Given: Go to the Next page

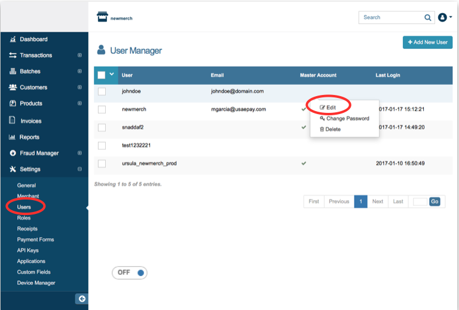Looking at the screenshot, I should click(x=378, y=202).
